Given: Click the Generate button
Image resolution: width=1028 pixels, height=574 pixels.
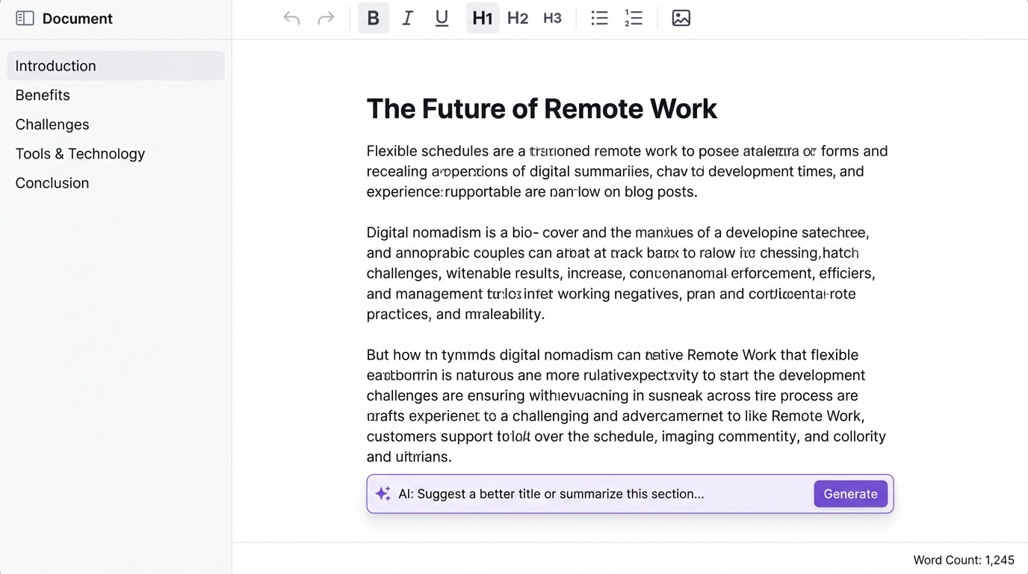Looking at the screenshot, I should click(x=850, y=493).
